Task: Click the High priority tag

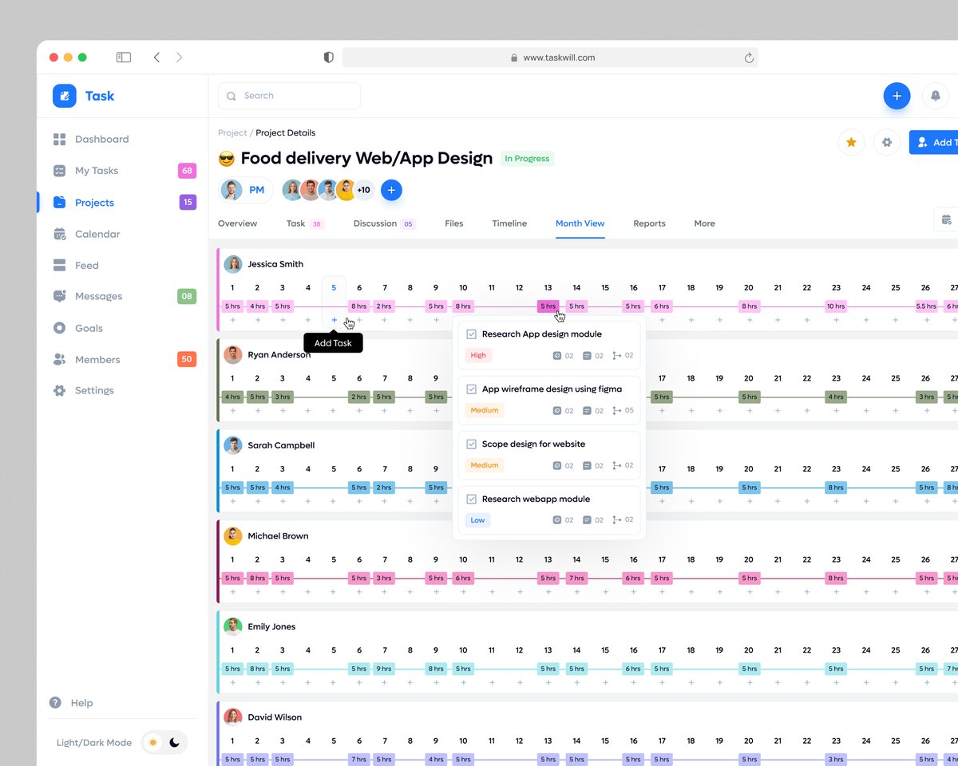Action: (x=478, y=356)
